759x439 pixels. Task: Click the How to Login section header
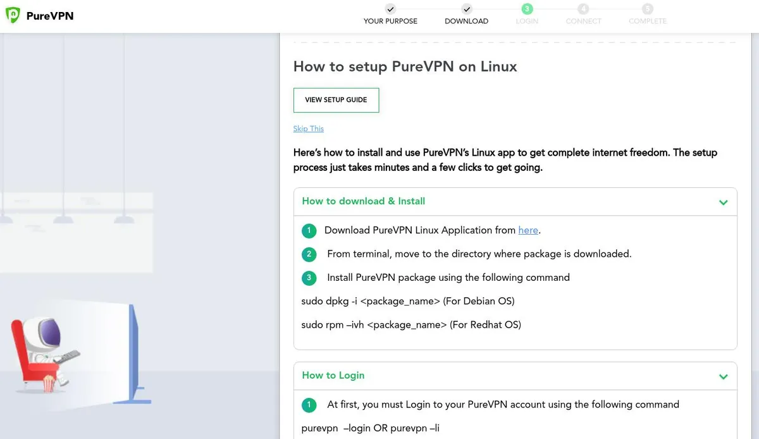coord(333,375)
